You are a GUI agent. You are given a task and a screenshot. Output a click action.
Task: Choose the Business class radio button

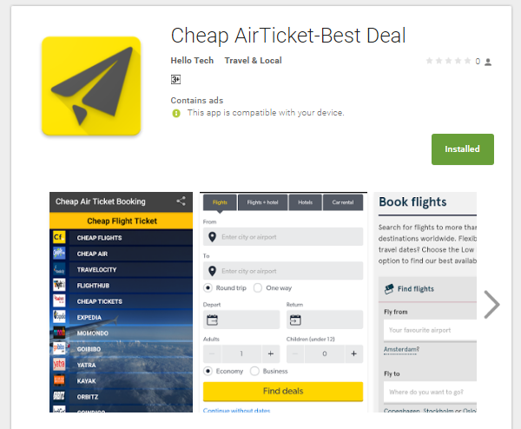(254, 371)
